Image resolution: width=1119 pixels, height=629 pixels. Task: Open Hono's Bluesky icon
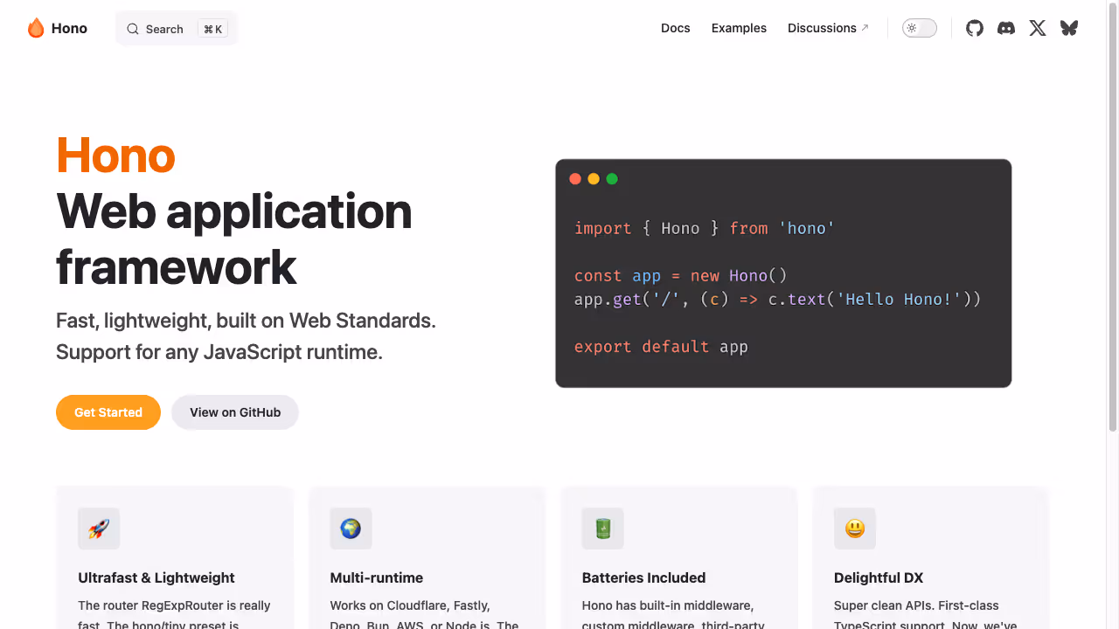click(x=1068, y=28)
